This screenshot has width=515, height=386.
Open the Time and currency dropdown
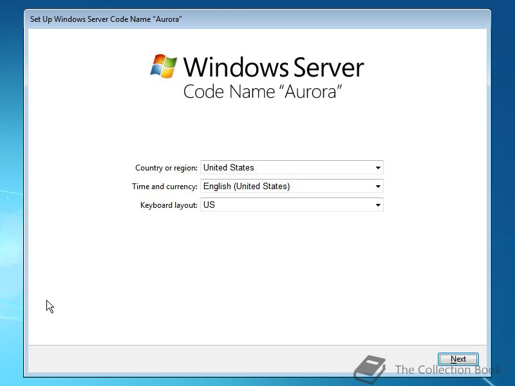pos(292,186)
